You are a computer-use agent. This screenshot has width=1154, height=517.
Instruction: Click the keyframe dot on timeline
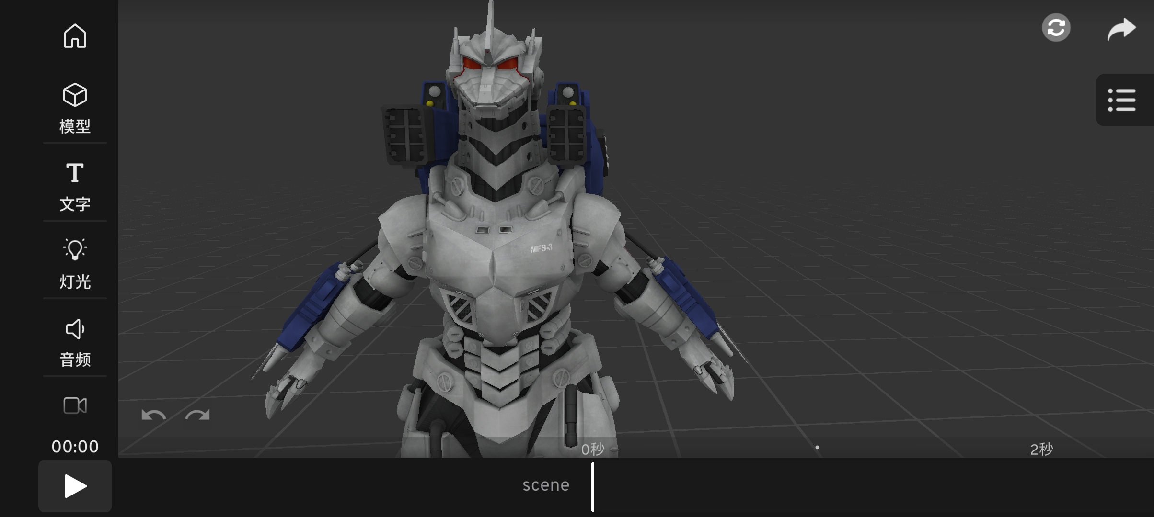817,448
